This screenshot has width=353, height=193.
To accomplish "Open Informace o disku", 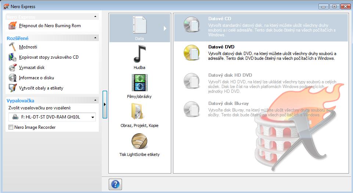I will (36, 78).
